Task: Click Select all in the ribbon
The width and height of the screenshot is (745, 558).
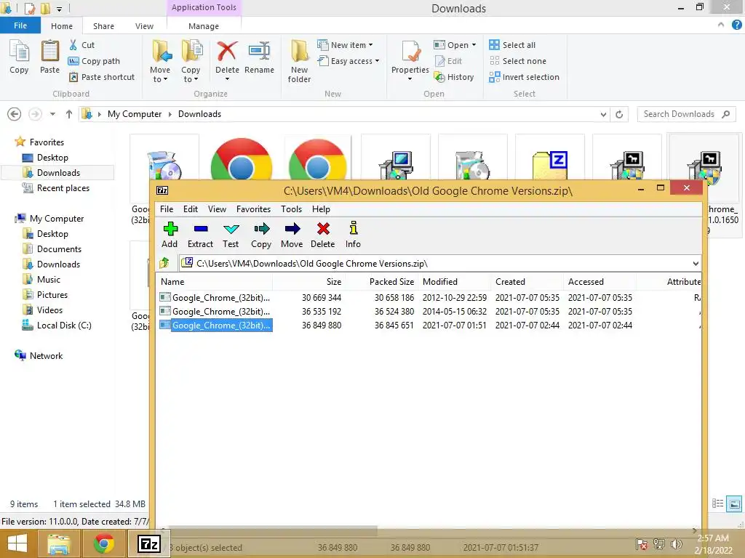Action: 513,45
